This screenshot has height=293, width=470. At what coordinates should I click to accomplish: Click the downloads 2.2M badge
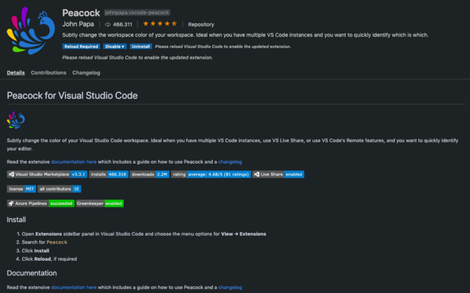click(150, 174)
